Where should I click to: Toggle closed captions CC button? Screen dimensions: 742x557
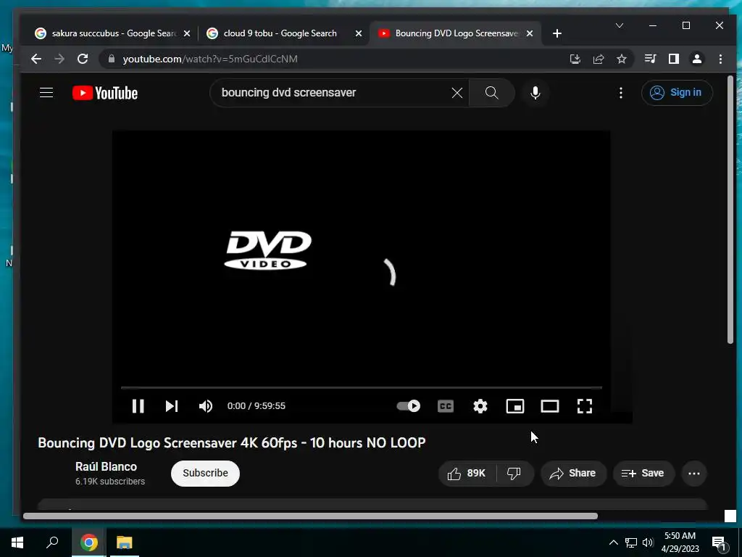[x=446, y=406]
